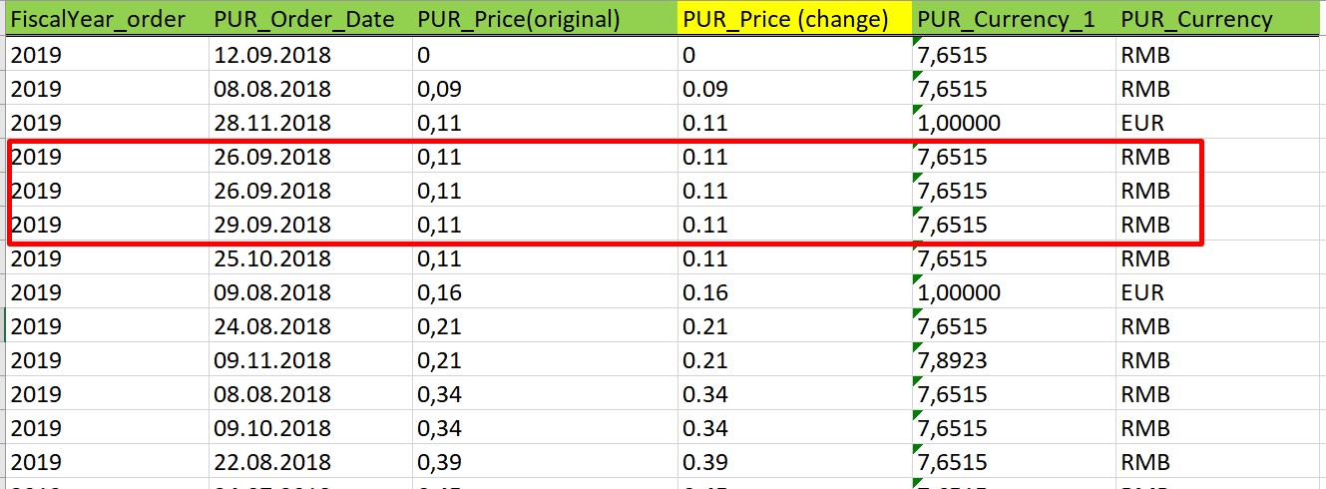Screen dimensions: 1326x489
Task: Click the original price cell 0,39
Action: [439, 462]
